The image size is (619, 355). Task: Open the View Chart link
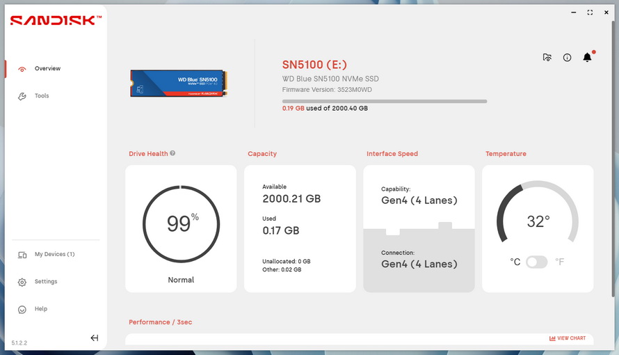click(x=568, y=338)
